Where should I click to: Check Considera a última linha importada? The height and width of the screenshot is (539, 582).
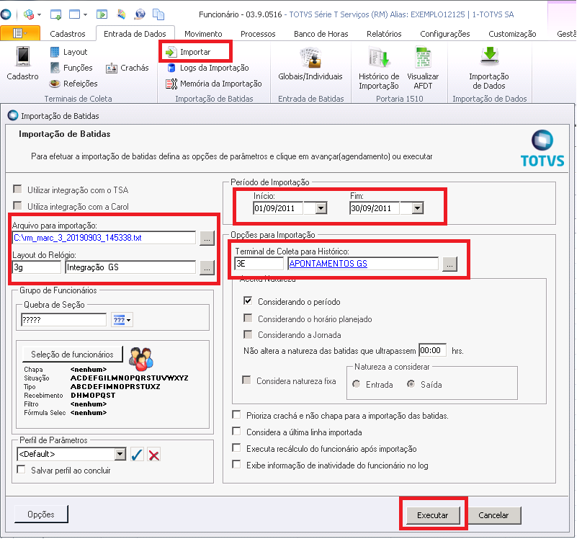tap(236, 432)
